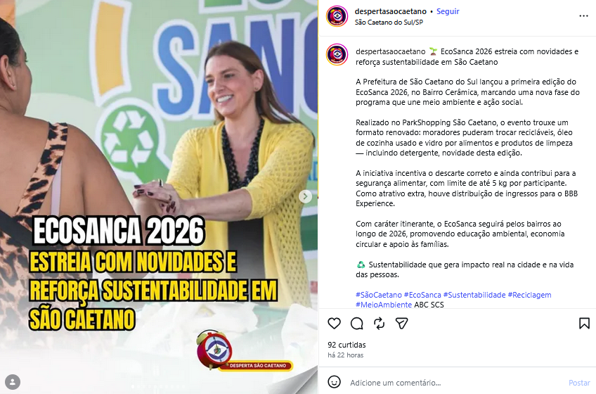Repost using the circular arrows icon
Image resolution: width=596 pixels, height=394 pixels.
point(379,324)
